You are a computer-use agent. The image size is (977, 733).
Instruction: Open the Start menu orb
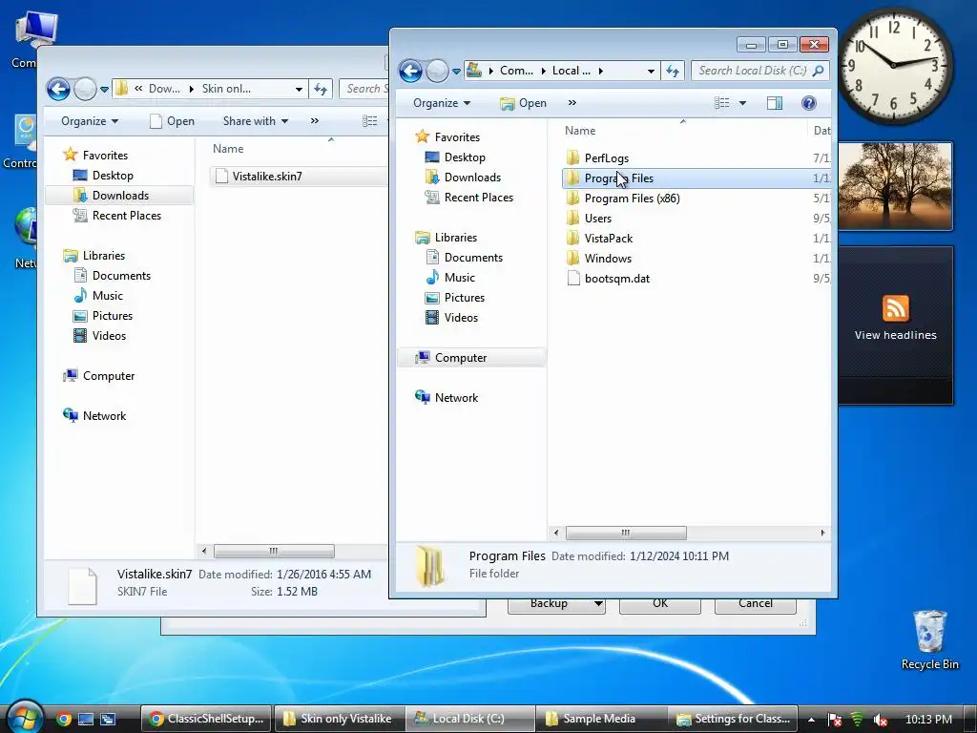tap(24, 717)
